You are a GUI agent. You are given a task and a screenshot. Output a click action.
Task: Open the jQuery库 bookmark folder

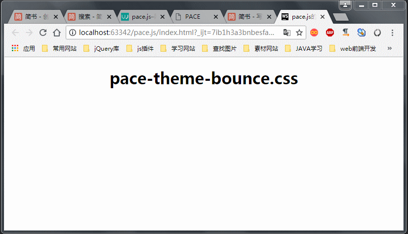click(x=101, y=48)
